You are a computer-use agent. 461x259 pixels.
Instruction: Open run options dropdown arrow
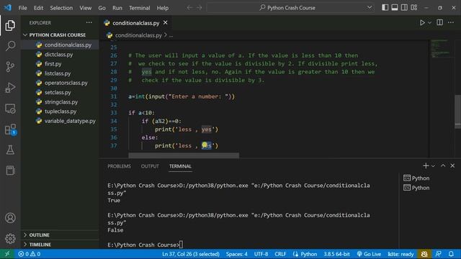(x=429, y=22)
